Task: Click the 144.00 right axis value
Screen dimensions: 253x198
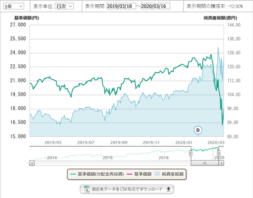Action: [x=234, y=25]
